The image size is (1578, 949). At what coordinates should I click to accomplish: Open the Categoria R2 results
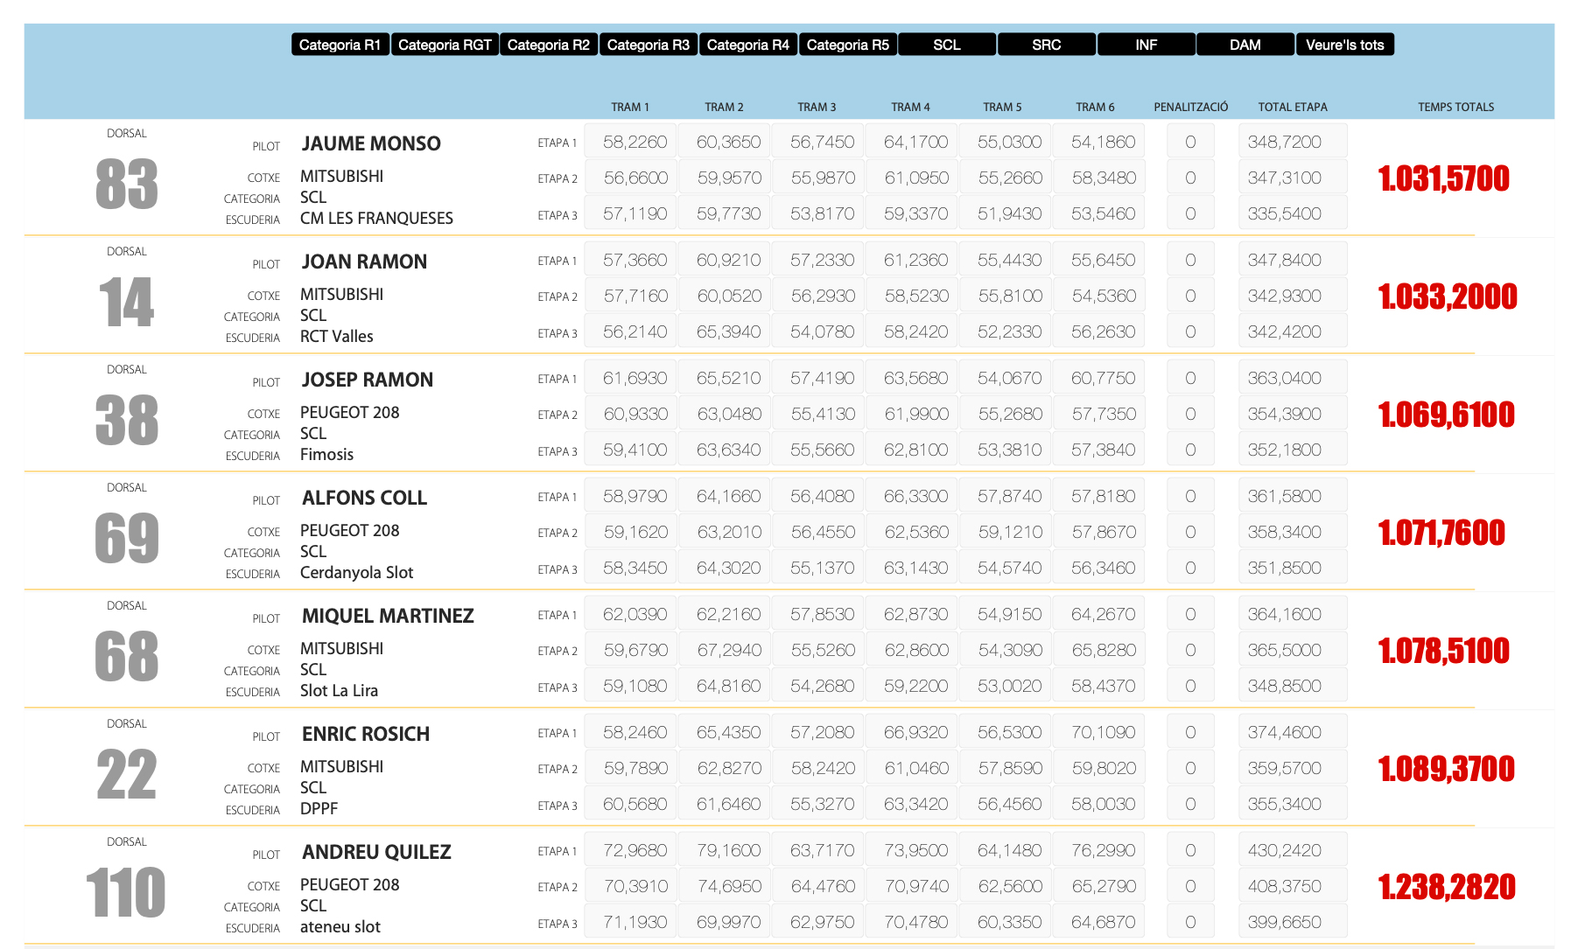(549, 45)
